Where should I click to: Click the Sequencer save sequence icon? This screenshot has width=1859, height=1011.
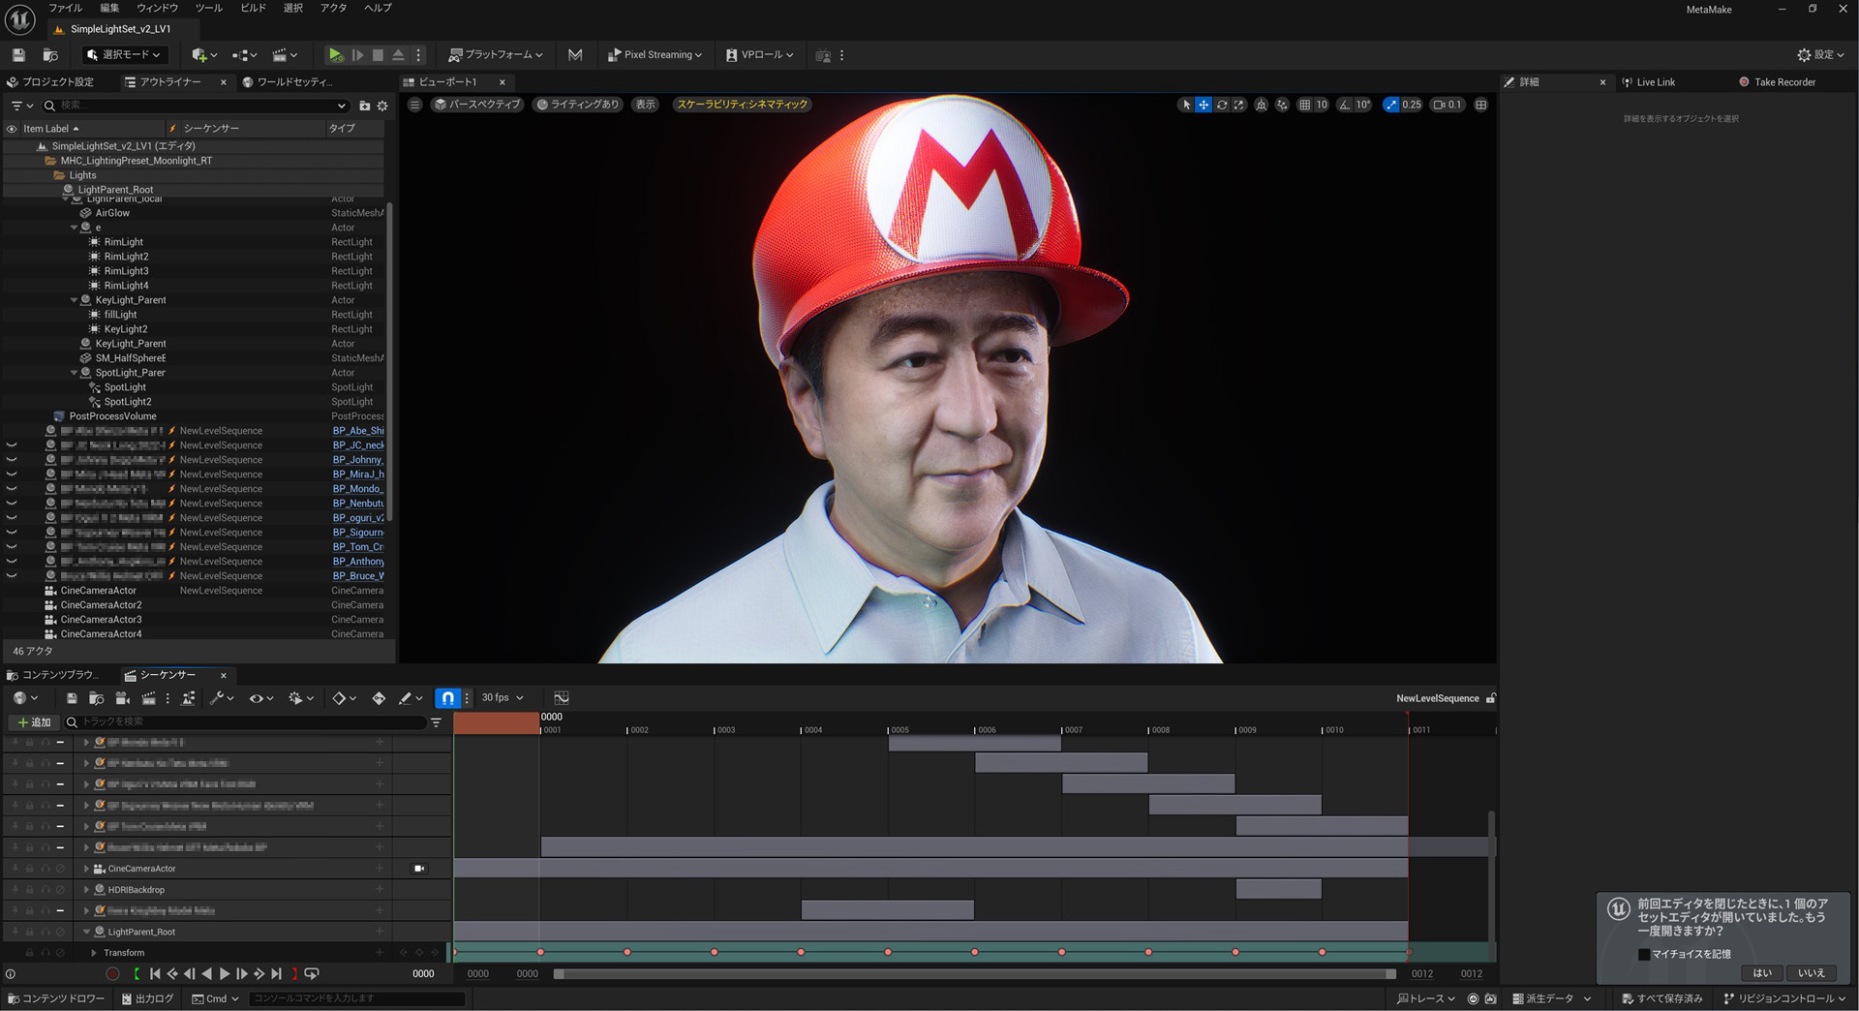pos(72,698)
